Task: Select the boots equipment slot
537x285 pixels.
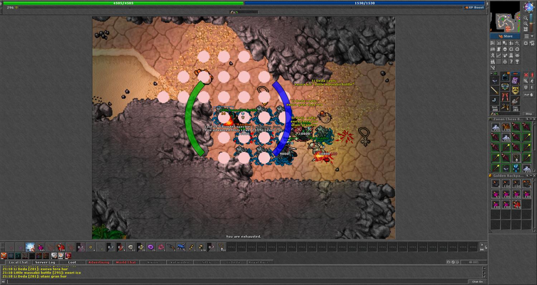Action: point(505,106)
